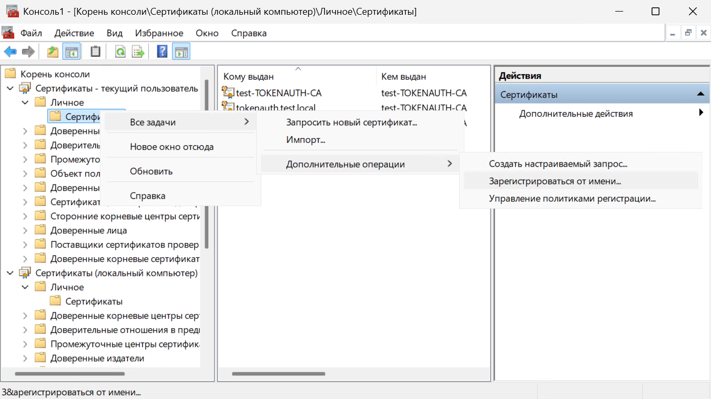
Task: Toggle the Show/Hide Console Tree toolbar button
Action: pyautogui.click(x=72, y=52)
